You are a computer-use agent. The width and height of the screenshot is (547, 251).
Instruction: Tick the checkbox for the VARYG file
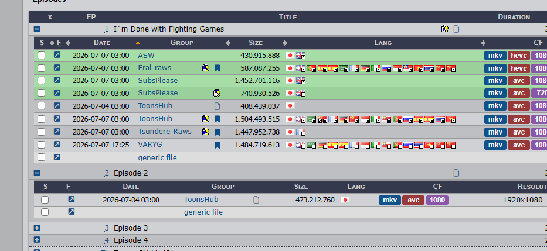(41, 145)
